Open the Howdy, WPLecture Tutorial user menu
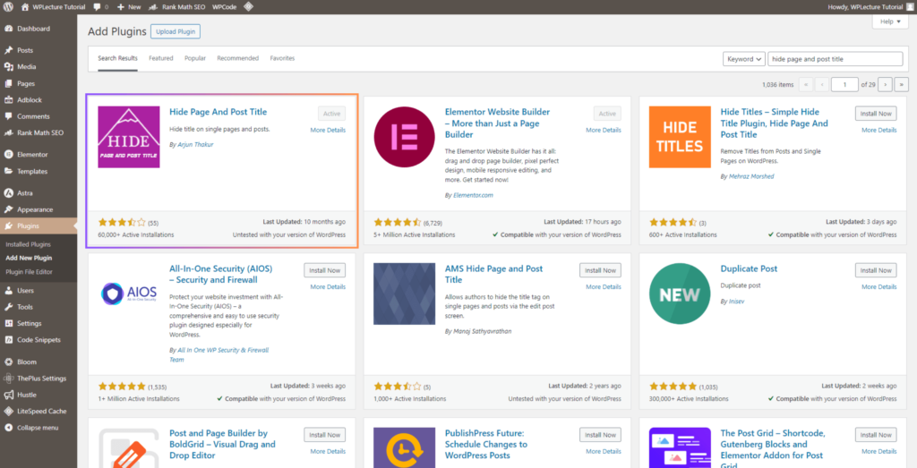The height and width of the screenshot is (468, 917). (870, 7)
